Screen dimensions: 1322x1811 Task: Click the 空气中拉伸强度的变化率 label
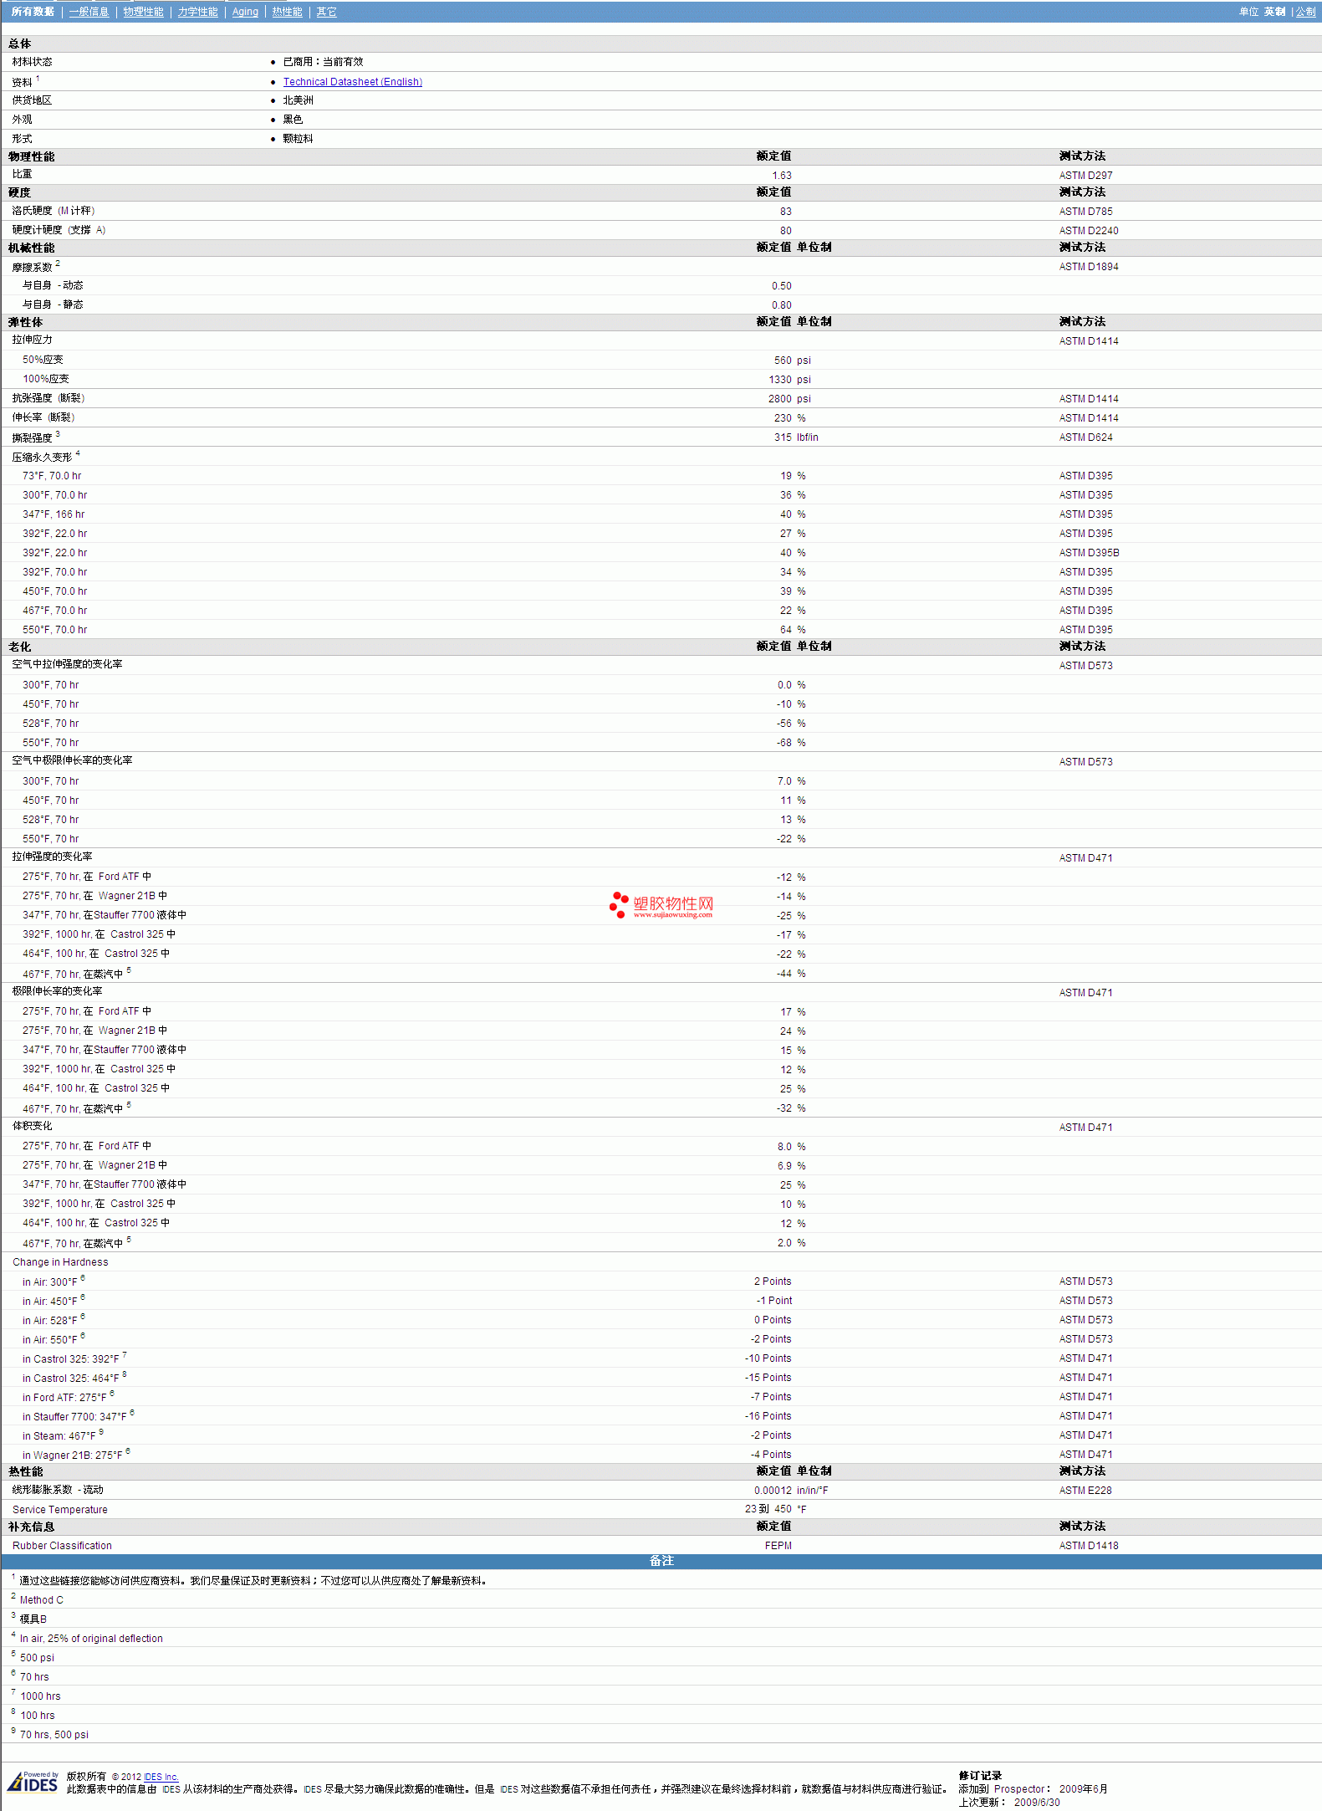(67, 664)
